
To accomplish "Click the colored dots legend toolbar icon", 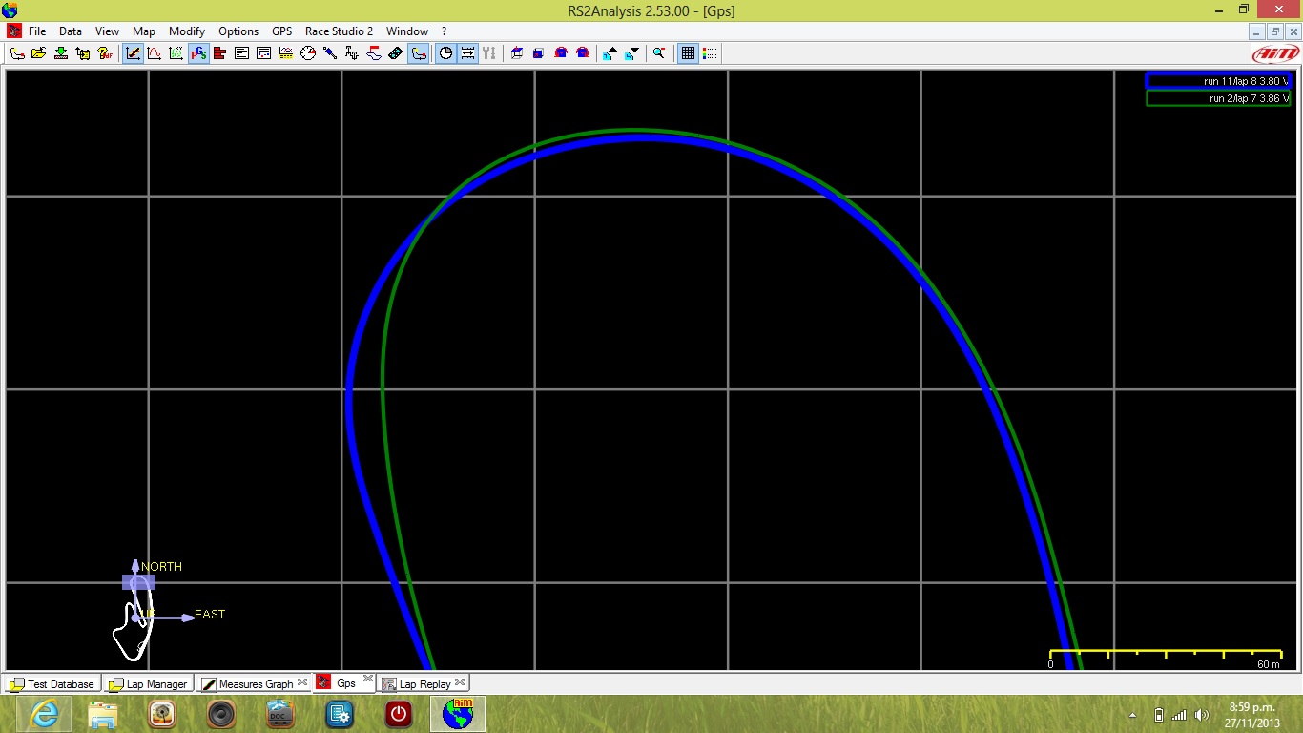I will (x=709, y=53).
